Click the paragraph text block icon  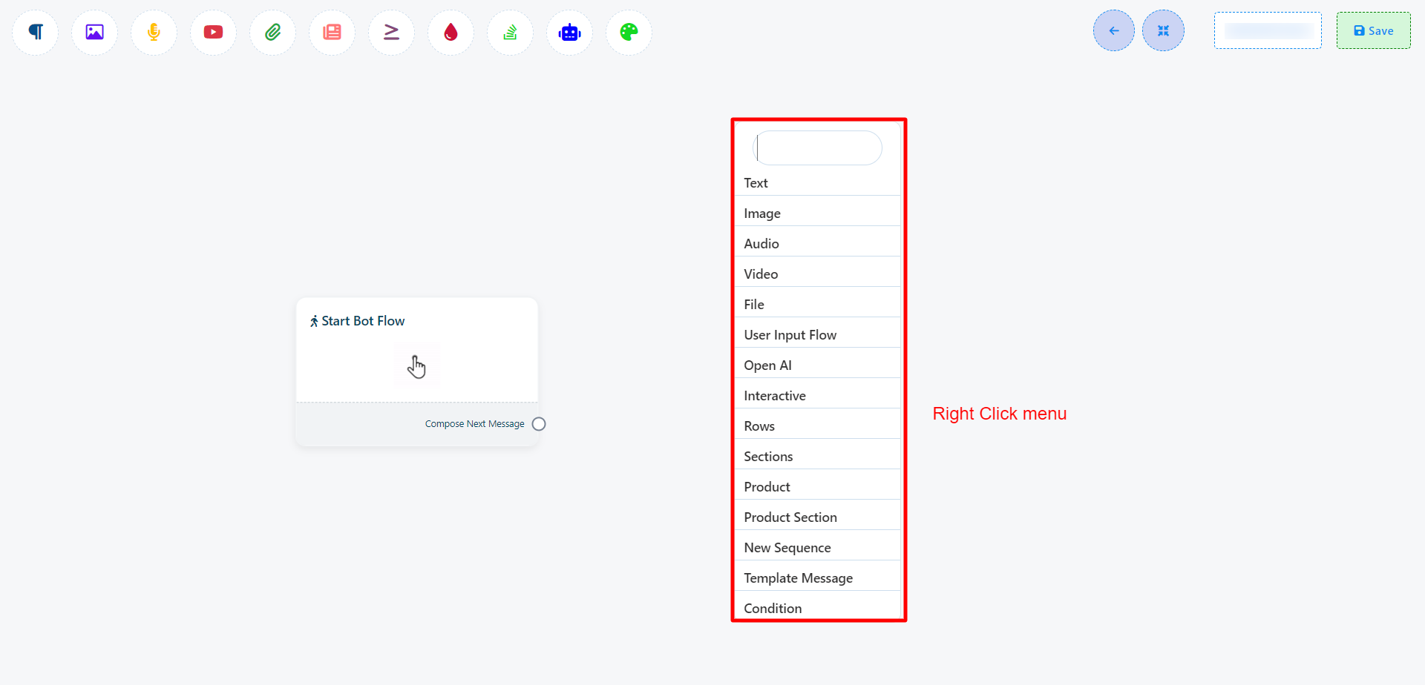pos(36,32)
